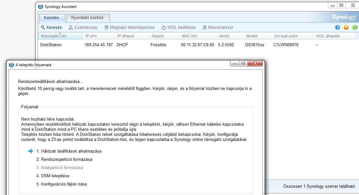This screenshot has height=195, width=359.
Task: Maximize the Synology Assistant window
Action: (341, 5)
